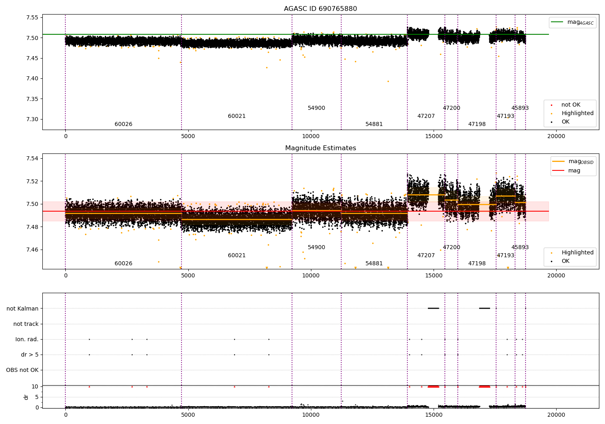Click x-axis tick 5000 under bottom plot
Screen dimensions: 605x424
pos(188,415)
